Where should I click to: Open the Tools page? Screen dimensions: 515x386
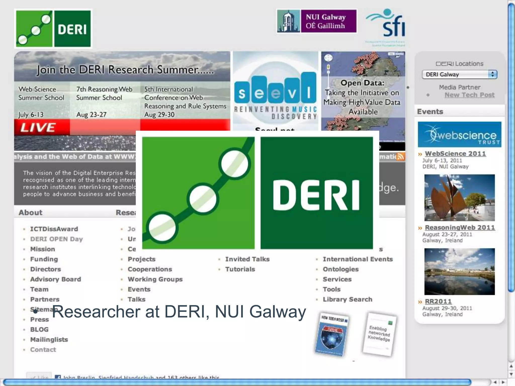point(332,289)
